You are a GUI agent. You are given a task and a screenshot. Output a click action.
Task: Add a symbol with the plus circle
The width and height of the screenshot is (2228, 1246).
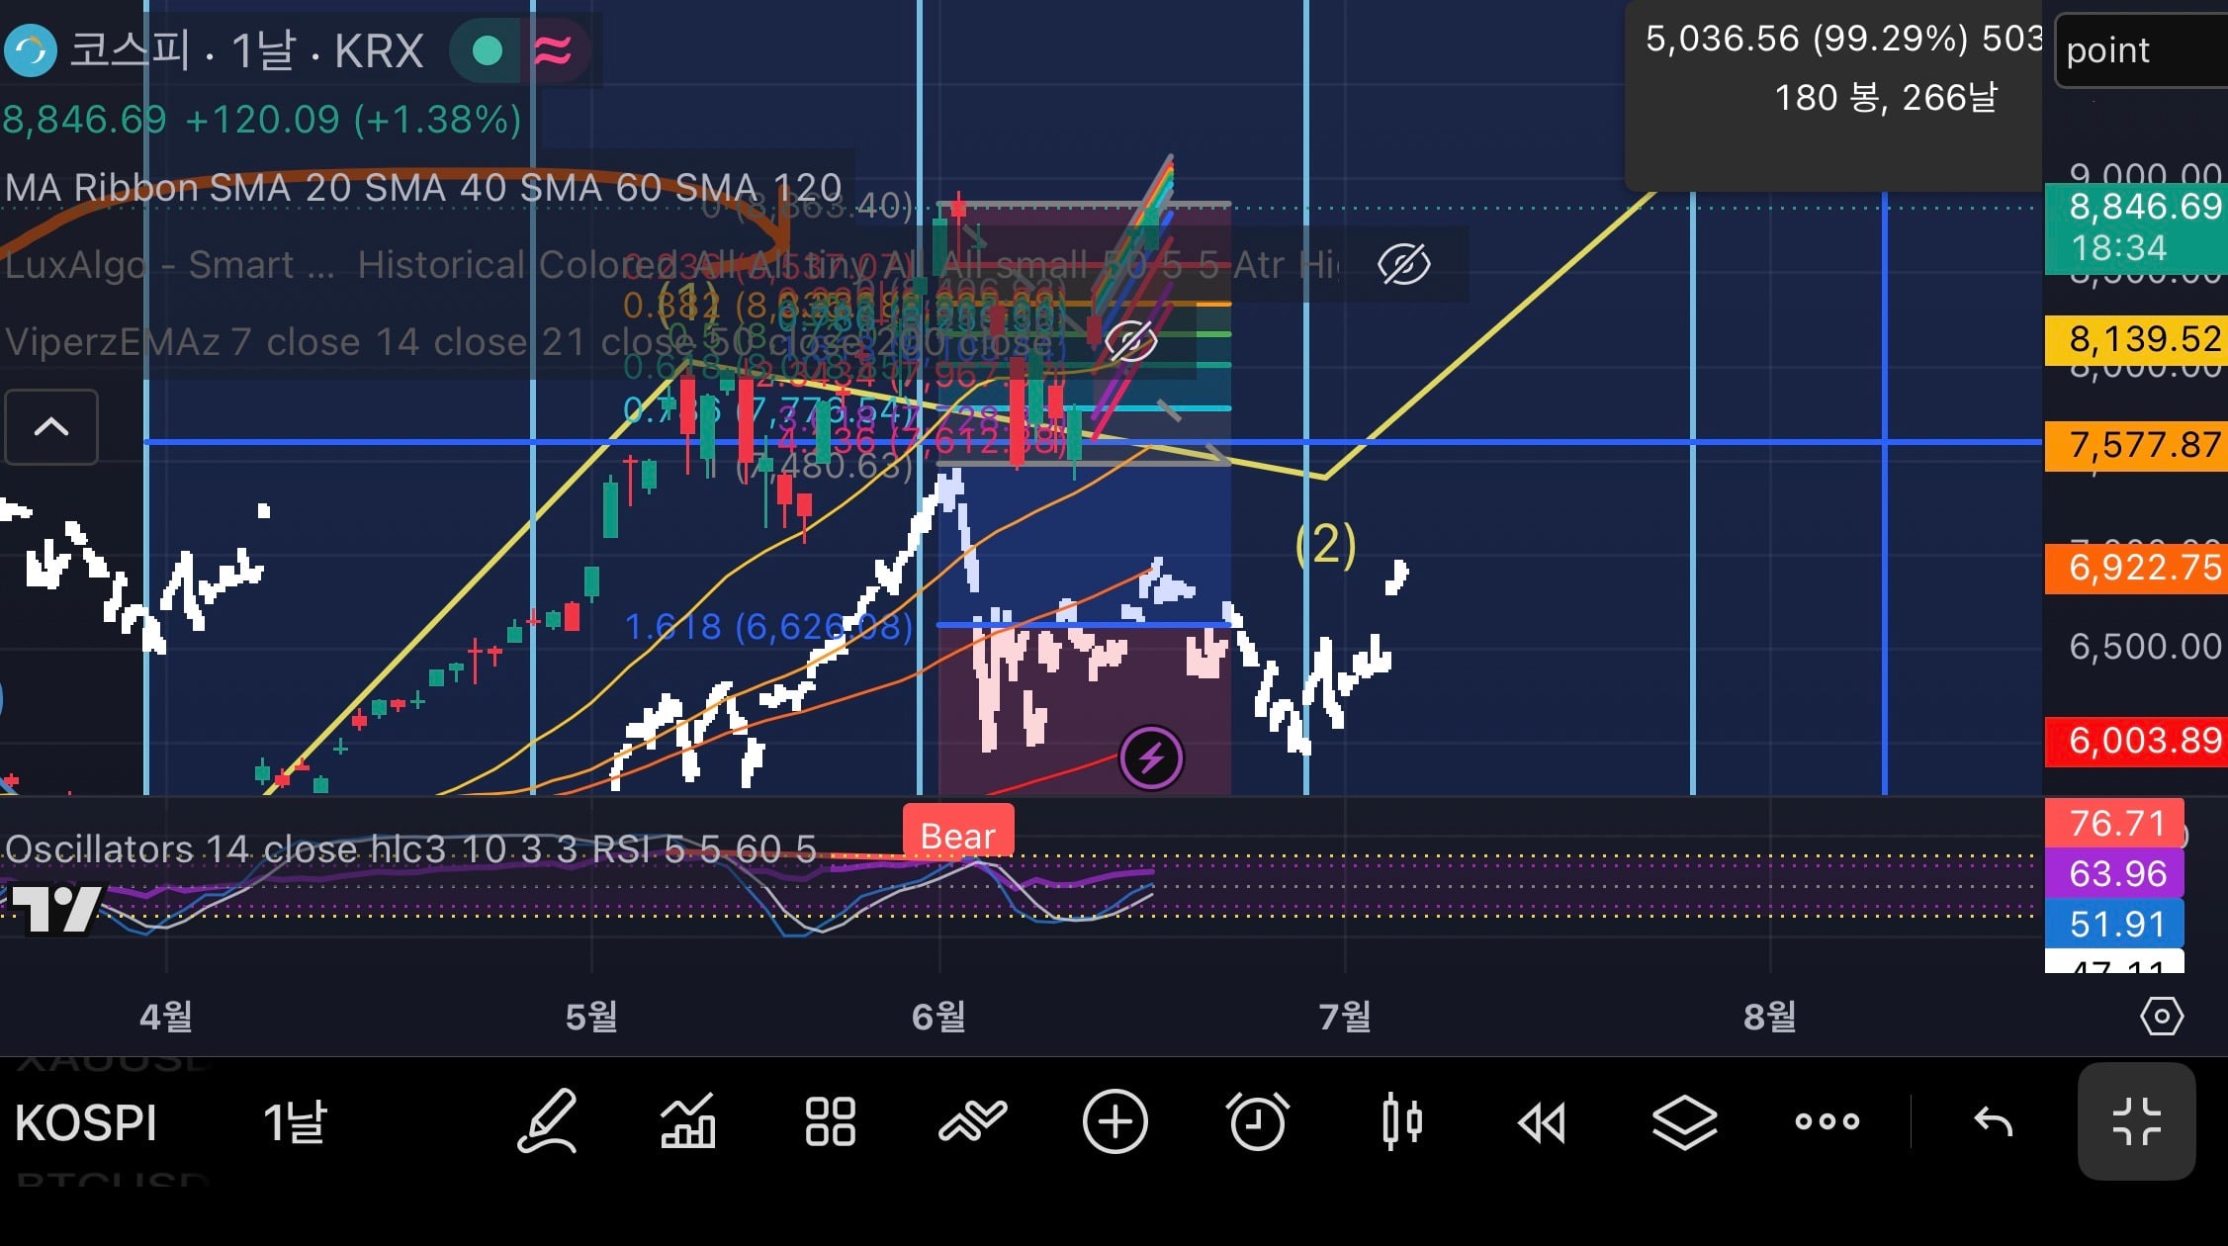1114,1121
